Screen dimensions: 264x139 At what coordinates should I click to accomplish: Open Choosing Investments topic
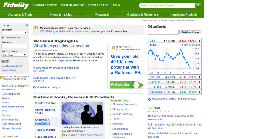click(x=125, y=104)
